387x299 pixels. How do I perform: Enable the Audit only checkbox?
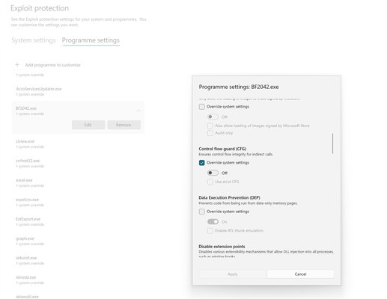pyautogui.click(x=210, y=133)
